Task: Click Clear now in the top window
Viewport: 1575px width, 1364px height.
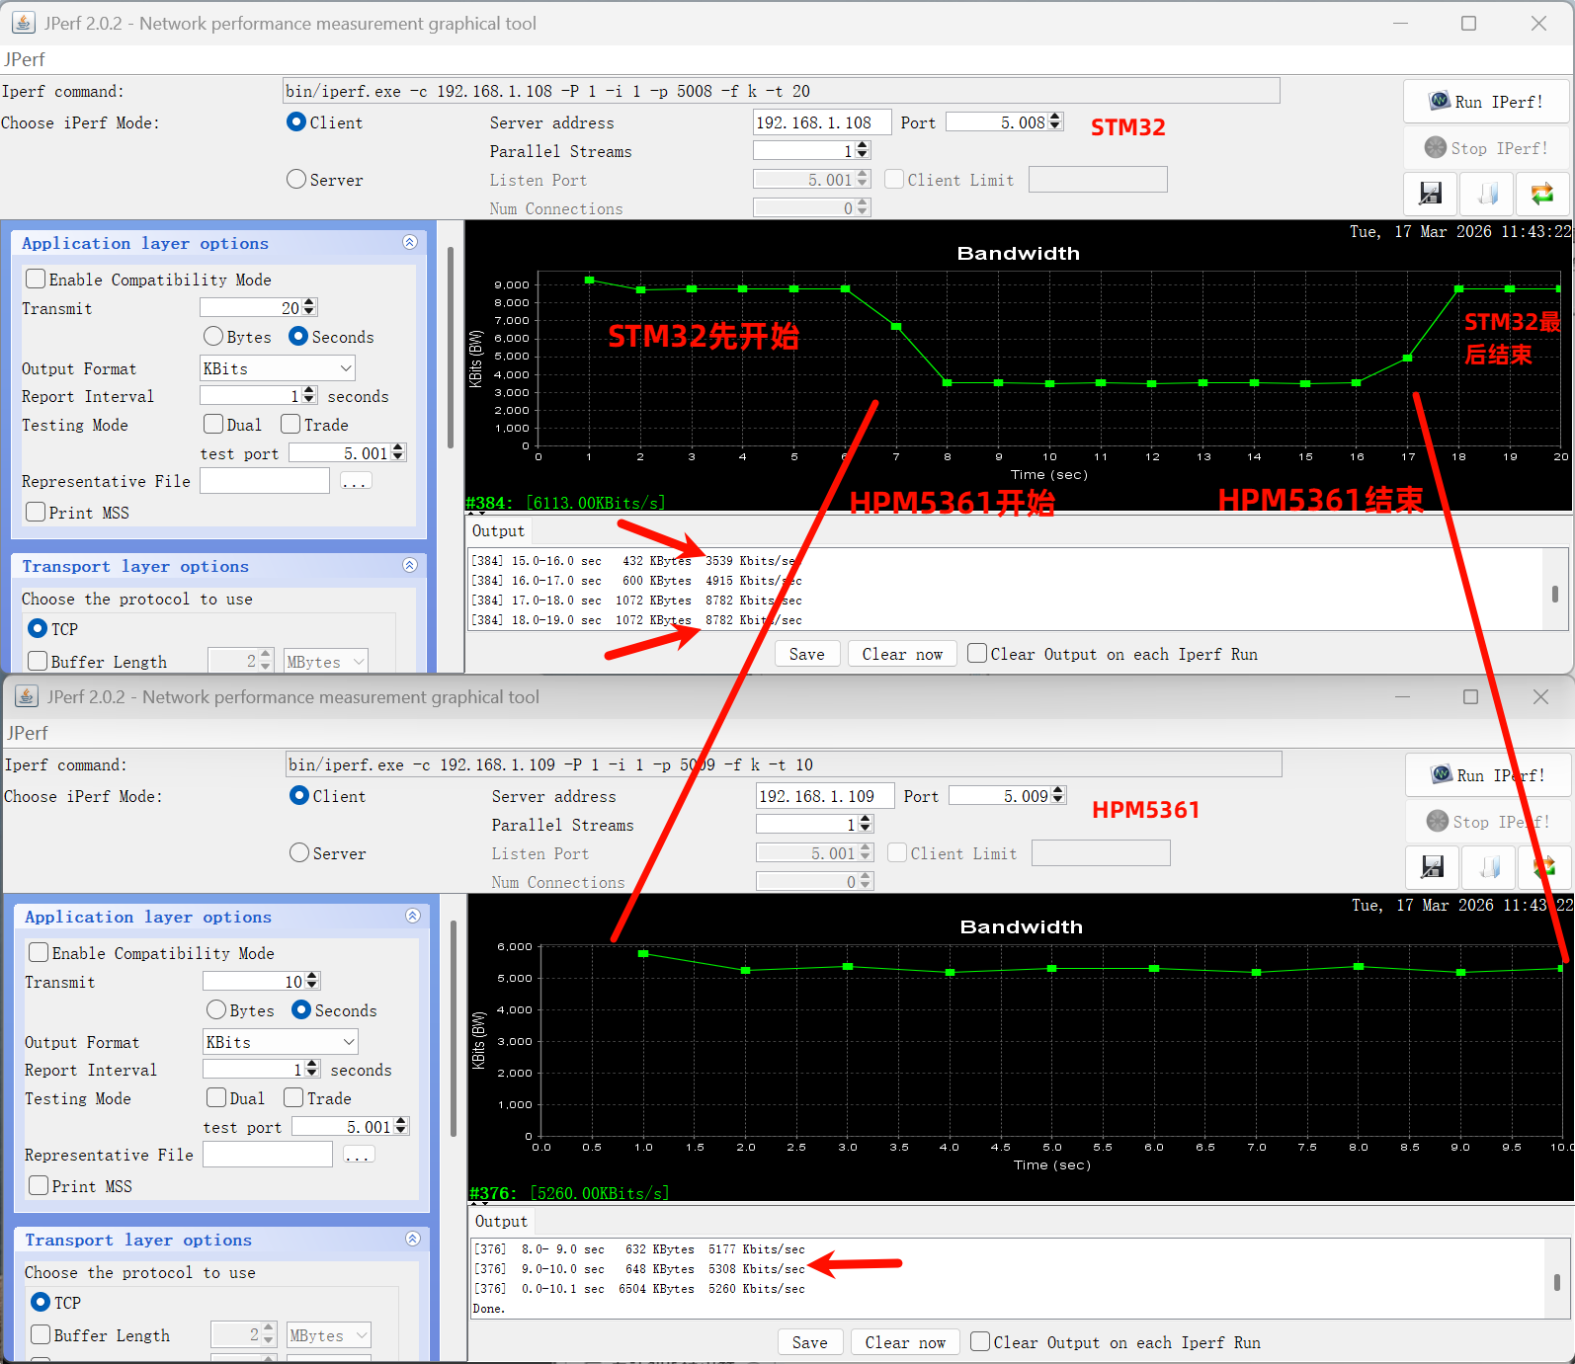Action: [902, 654]
